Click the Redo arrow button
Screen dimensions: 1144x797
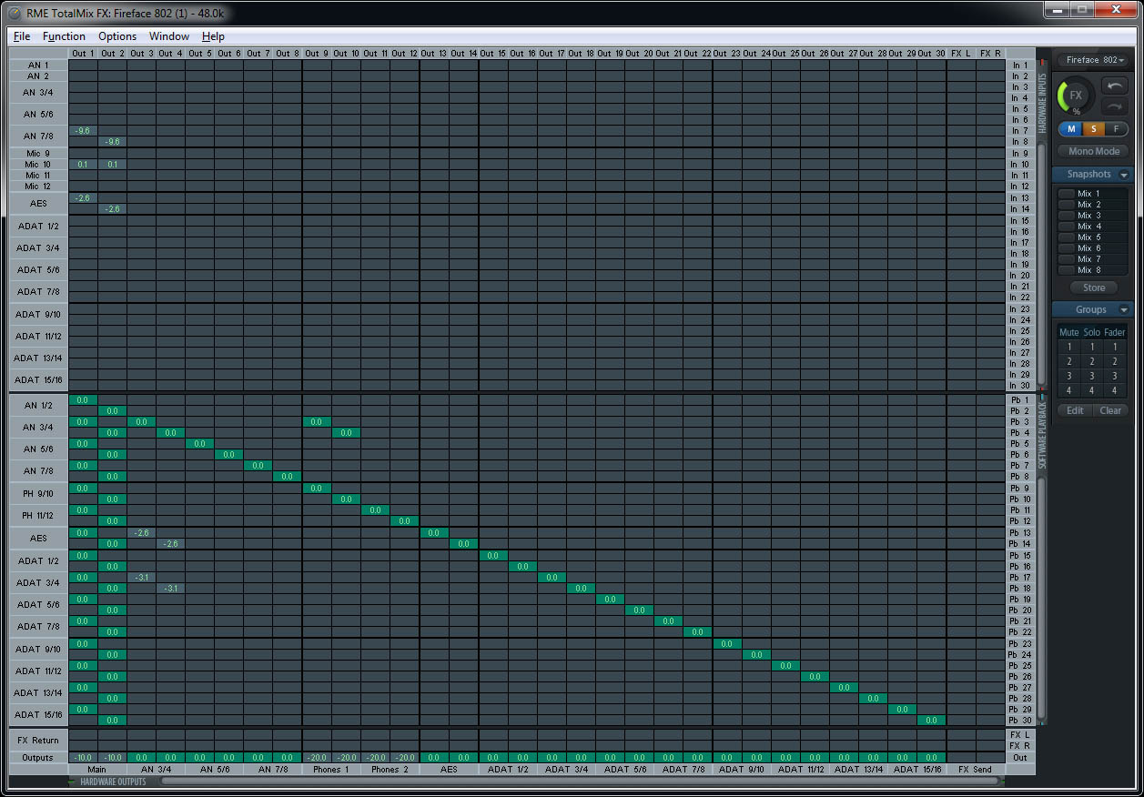point(1115,106)
